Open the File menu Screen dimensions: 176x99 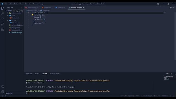pyautogui.click(x=6, y=4)
